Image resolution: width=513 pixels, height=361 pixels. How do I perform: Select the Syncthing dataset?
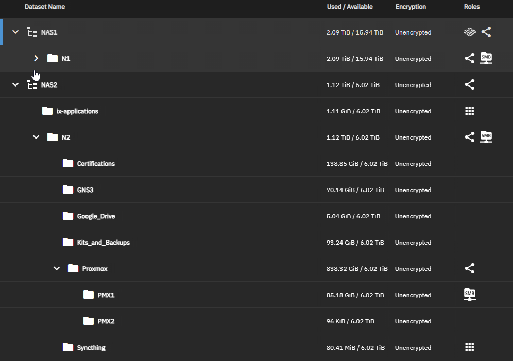pos(91,348)
